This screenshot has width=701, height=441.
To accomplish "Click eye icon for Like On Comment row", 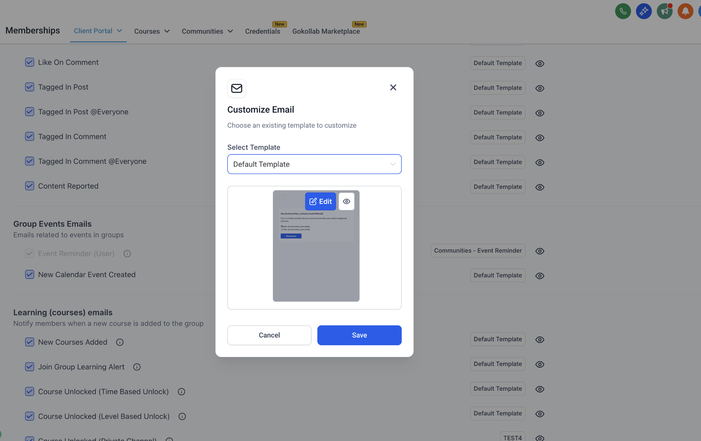I will 540,64.
